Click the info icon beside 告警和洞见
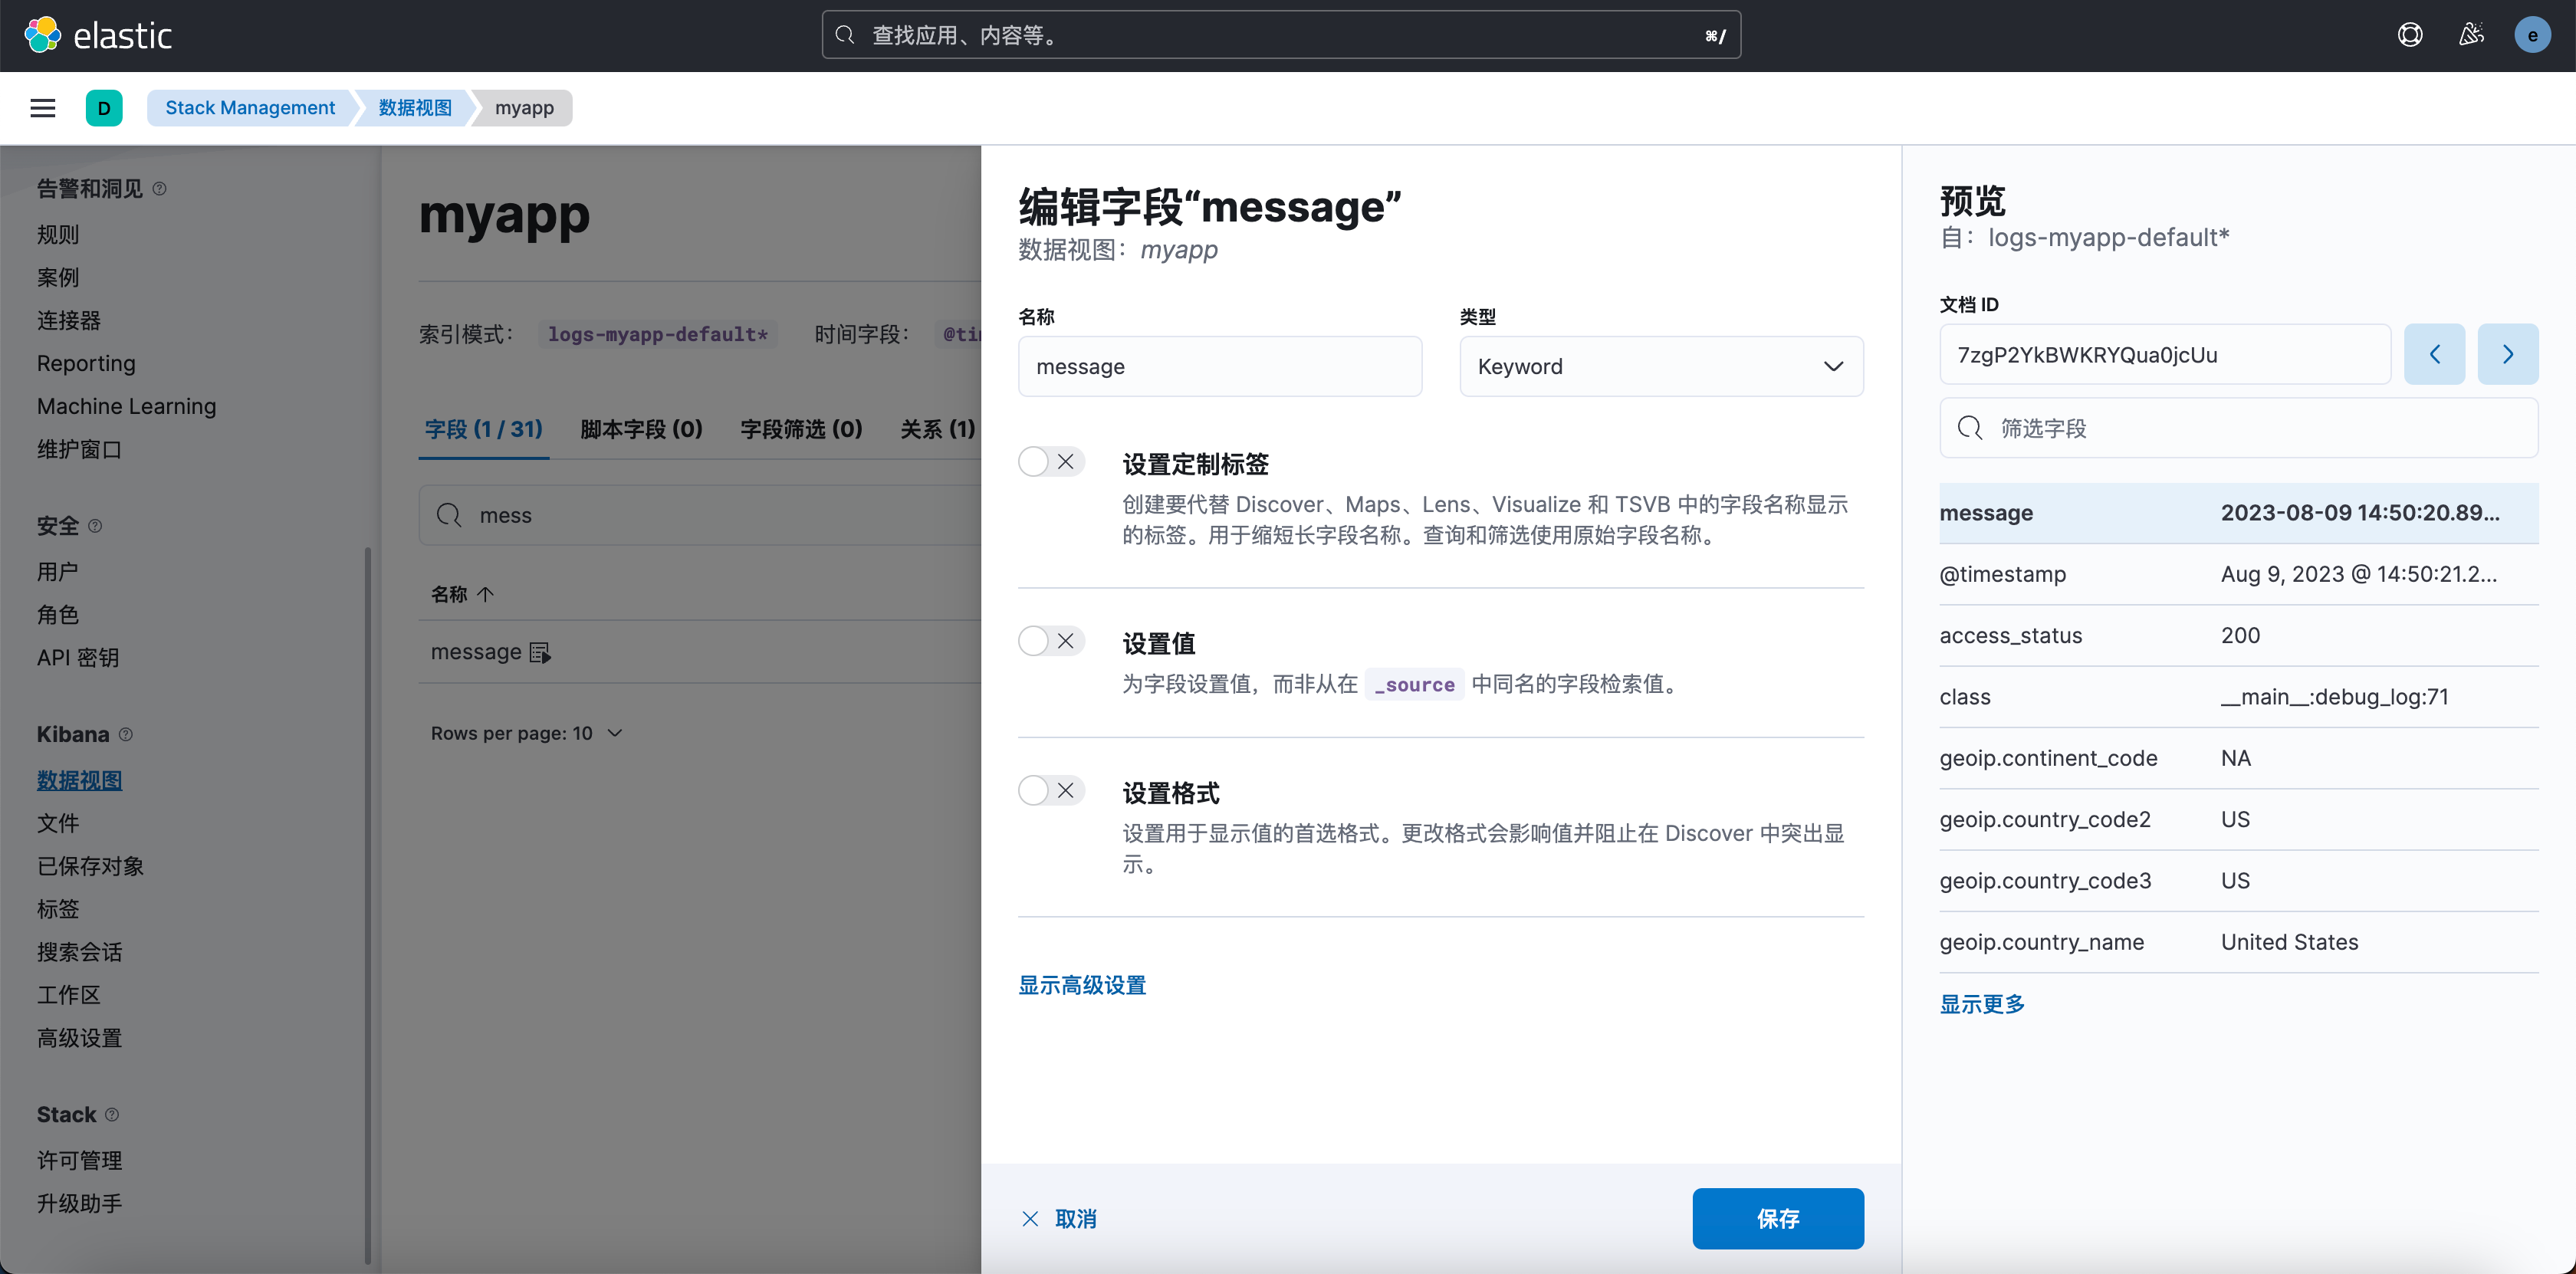Viewport: 2576px width, 1274px height. click(159, 189)
